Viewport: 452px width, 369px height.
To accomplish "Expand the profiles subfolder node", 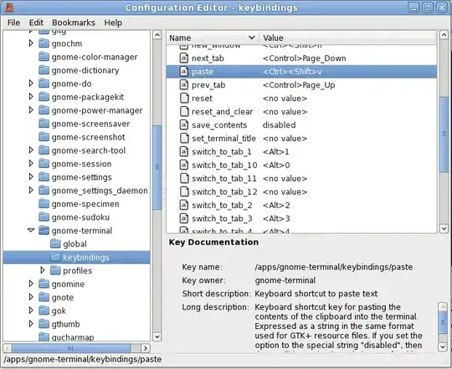I will tap(43, 270).
